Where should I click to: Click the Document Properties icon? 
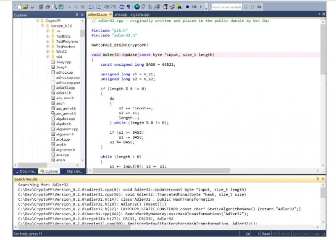[61, 7]
